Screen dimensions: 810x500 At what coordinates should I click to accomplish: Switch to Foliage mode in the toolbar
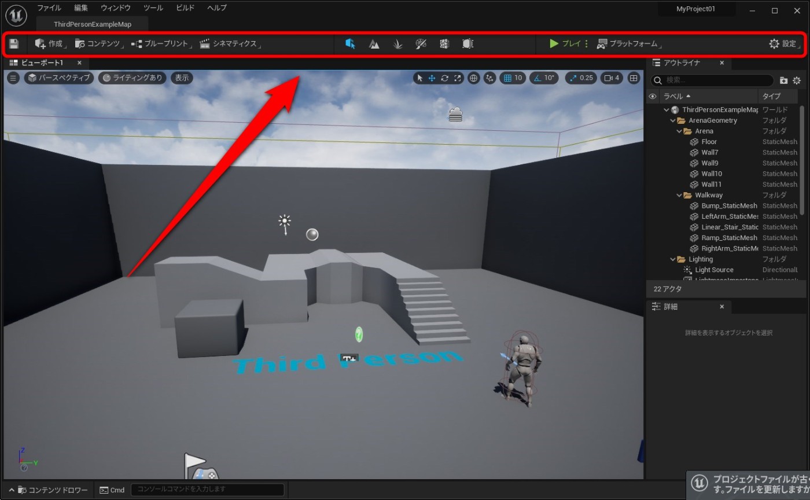397,43
